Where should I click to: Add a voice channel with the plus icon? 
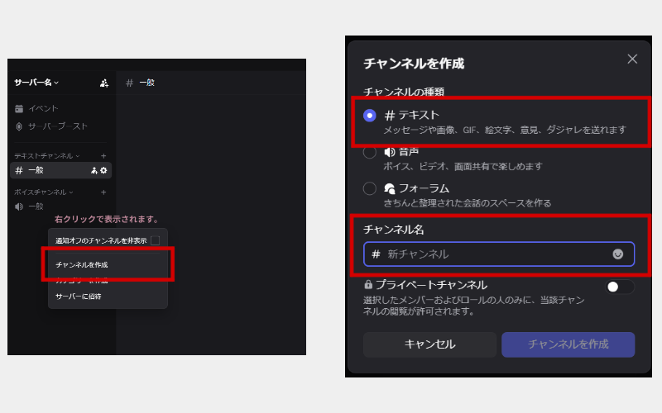[x=103, y=192]
